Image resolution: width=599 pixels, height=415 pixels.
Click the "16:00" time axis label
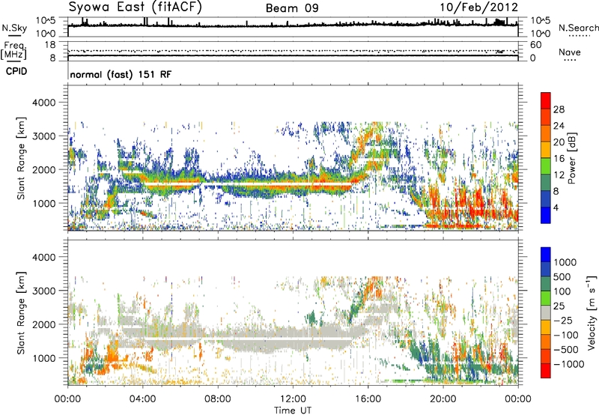[368, 399]
